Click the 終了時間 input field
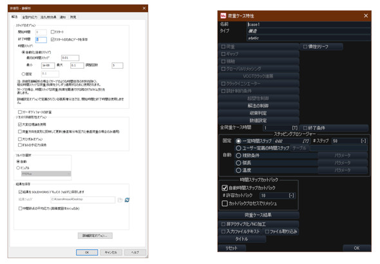 [41, 39]
